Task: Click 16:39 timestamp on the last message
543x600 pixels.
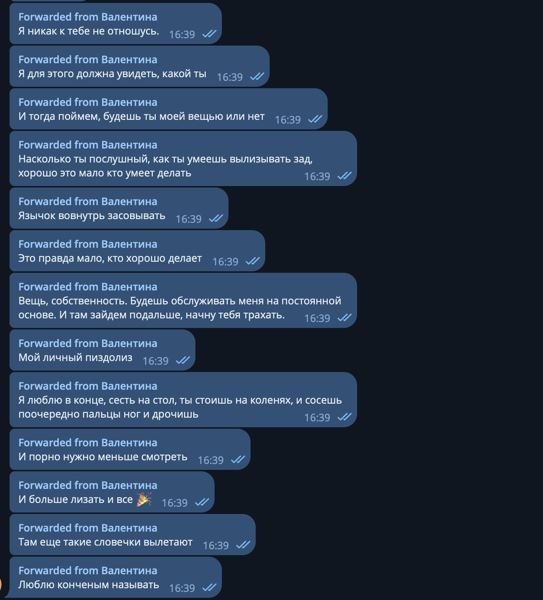Action: [x=182, y=588]
